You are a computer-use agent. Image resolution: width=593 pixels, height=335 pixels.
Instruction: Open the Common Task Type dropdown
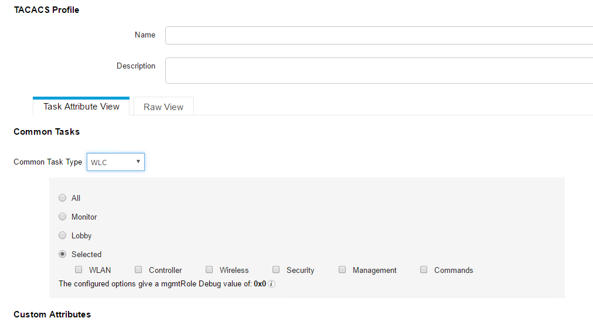coord(115,162)
